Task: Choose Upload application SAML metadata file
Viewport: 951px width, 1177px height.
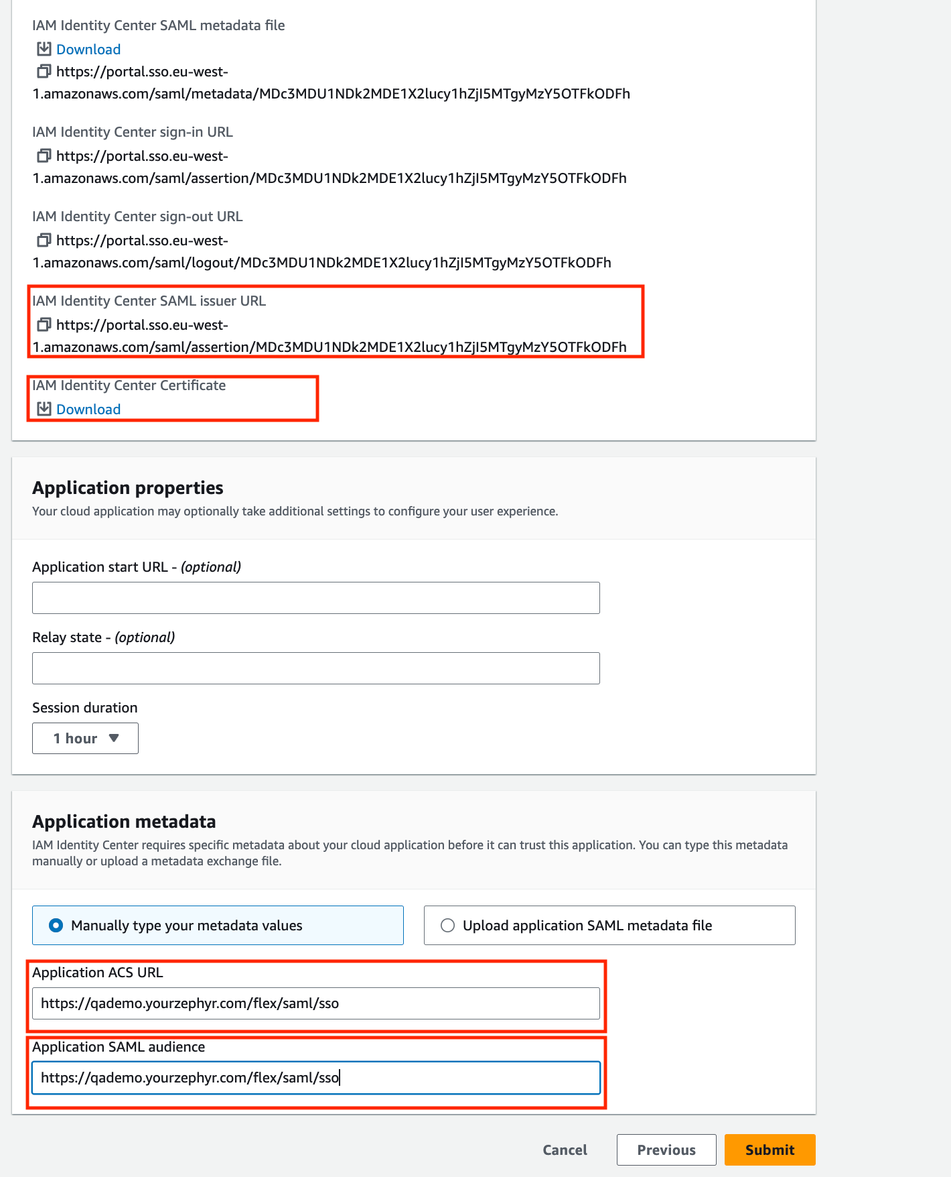Action: [x=448, y=926]
